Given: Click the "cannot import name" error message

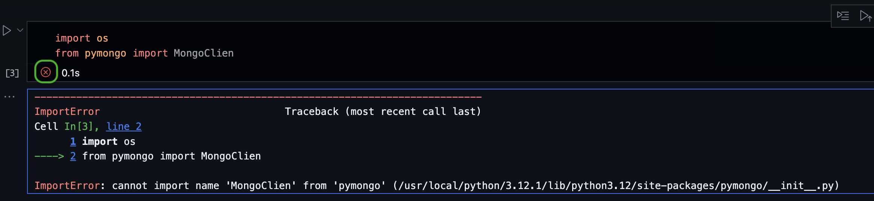Looking at the screenshot, I should [x=165, y=186].
